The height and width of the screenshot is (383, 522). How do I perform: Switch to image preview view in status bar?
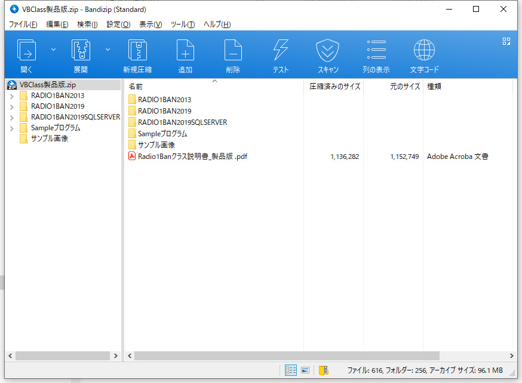pos(305,370)
